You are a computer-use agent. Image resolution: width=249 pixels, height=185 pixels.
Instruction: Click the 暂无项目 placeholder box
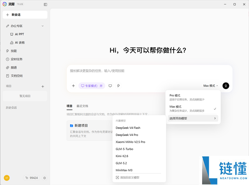(25, 96)
